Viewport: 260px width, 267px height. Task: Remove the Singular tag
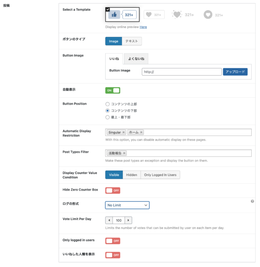tap(123, 132)
